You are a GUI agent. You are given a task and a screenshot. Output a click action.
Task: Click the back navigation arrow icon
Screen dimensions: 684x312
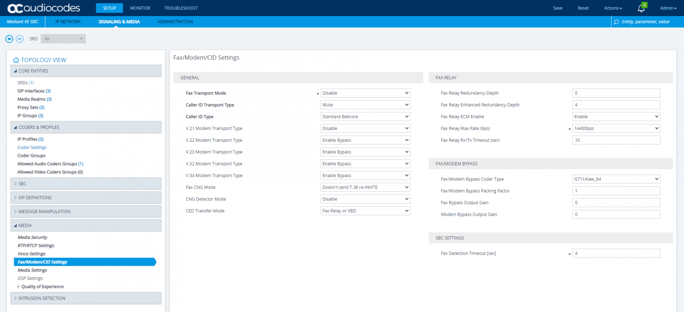click(9, 39)
